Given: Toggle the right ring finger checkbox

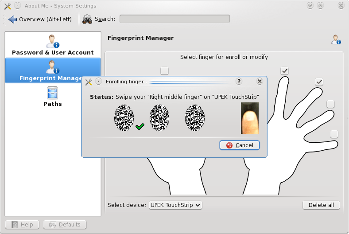Looking at the screenshot, I should point(330,104).
